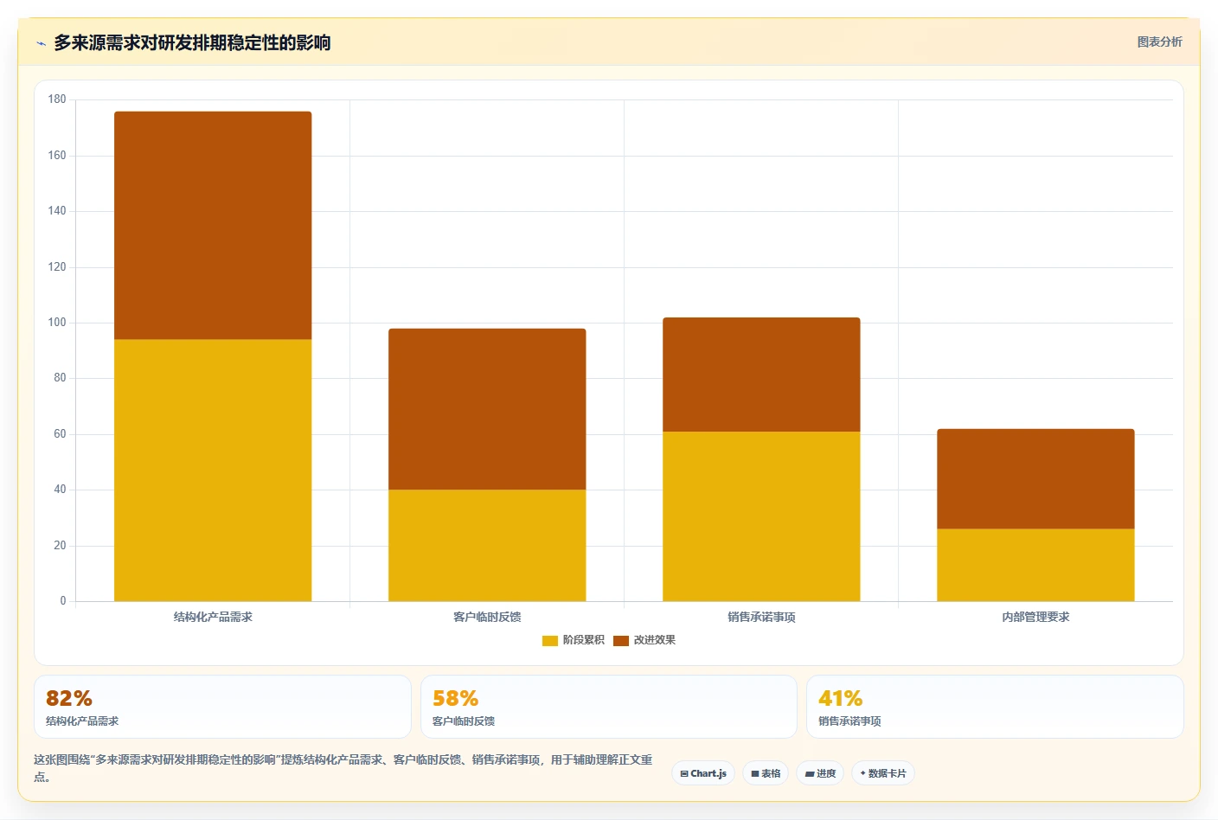Image resolution: width=1218 pixels, height=820 pixels.
Task: Open the 58% 客户临时反馈 stat card
Action: point(609,707)
